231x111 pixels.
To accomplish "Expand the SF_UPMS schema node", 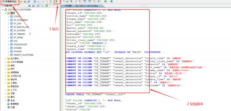I will point(9,37).
